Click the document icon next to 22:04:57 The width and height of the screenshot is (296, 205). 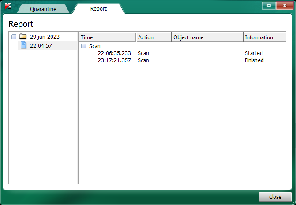pyautogui.click(x=23, y=45)
